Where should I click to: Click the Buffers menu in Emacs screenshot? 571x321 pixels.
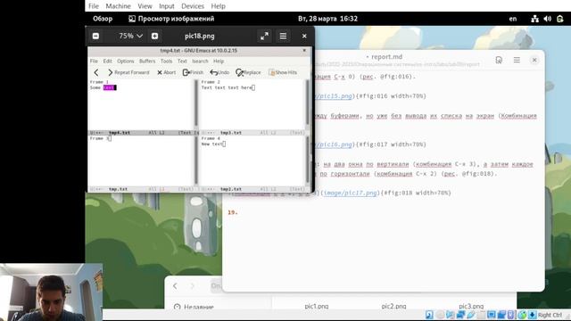147,62
